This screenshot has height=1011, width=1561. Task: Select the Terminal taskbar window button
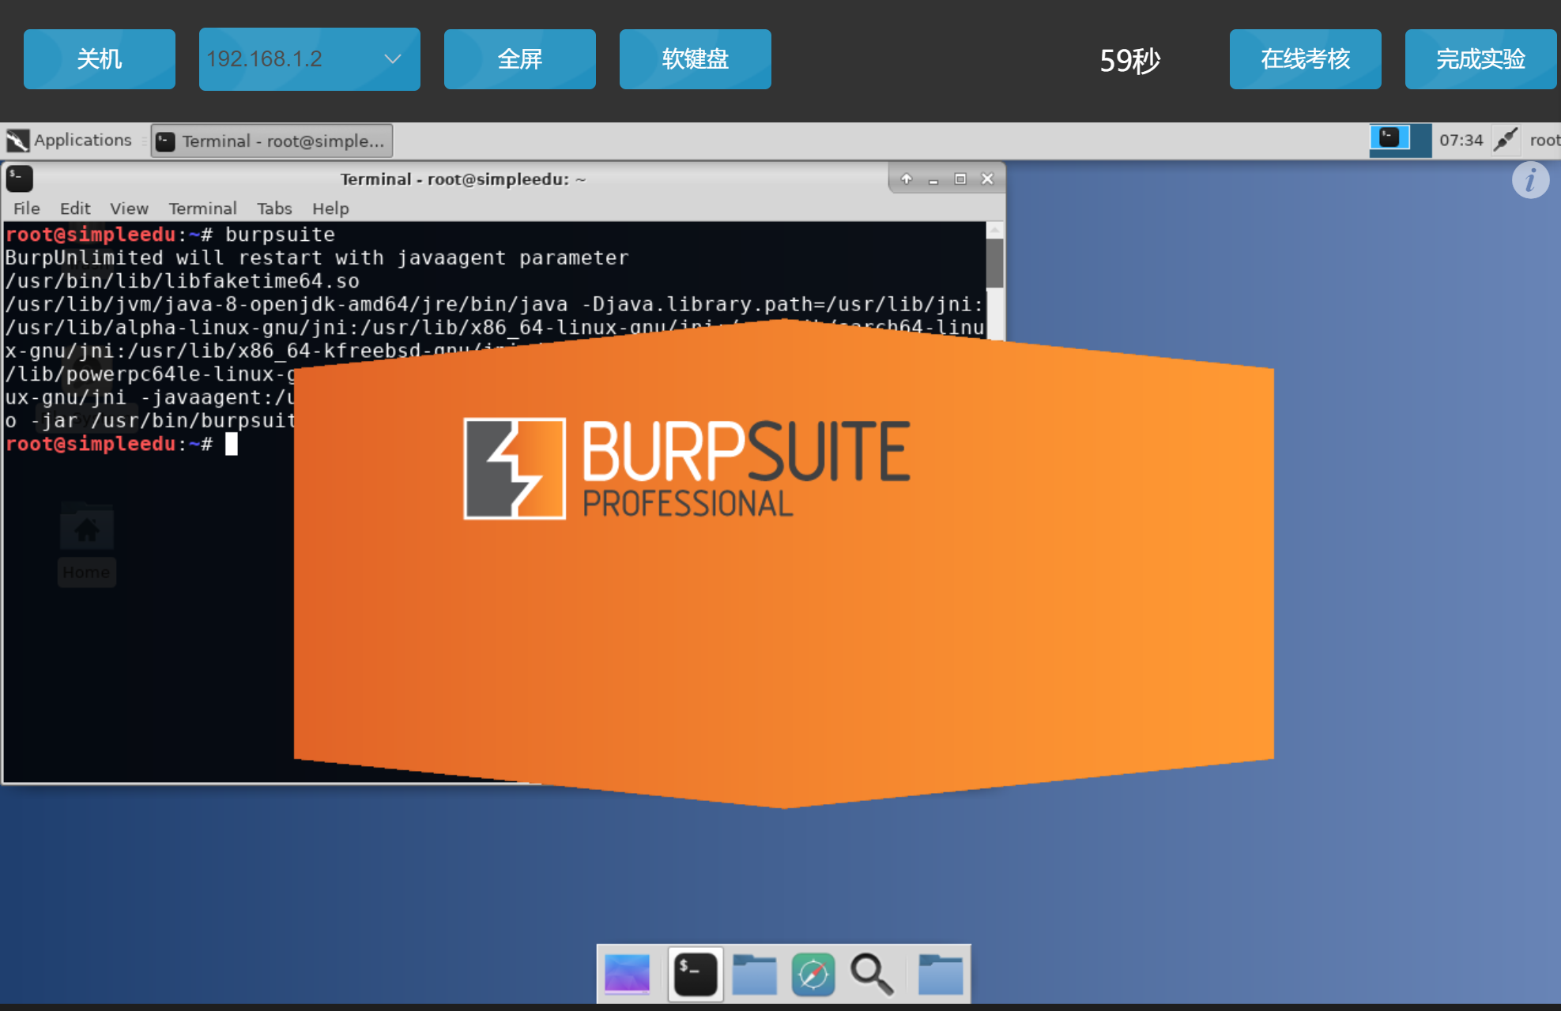click(272, 141)
